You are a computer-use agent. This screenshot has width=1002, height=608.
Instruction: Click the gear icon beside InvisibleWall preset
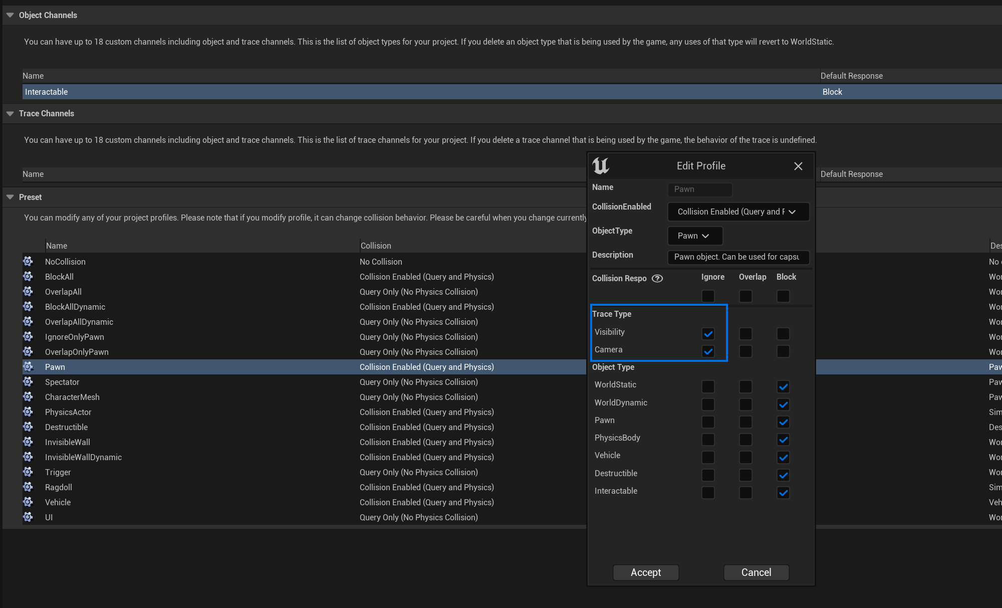coord(28,442)
